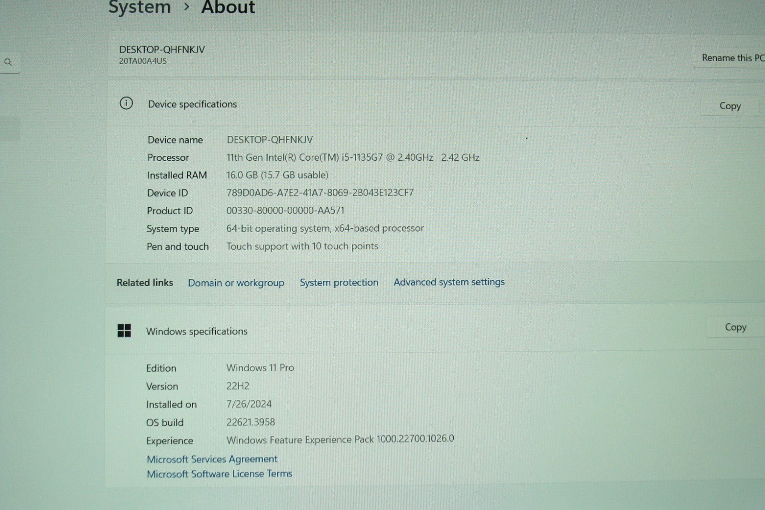Open System protection link
The height and width of the screenshot is (510, 765).
pos(339,282)
